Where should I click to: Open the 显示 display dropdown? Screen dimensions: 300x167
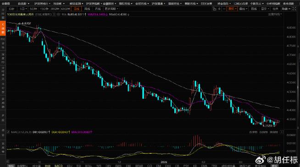pyautogui.click(x=265, y=9)
